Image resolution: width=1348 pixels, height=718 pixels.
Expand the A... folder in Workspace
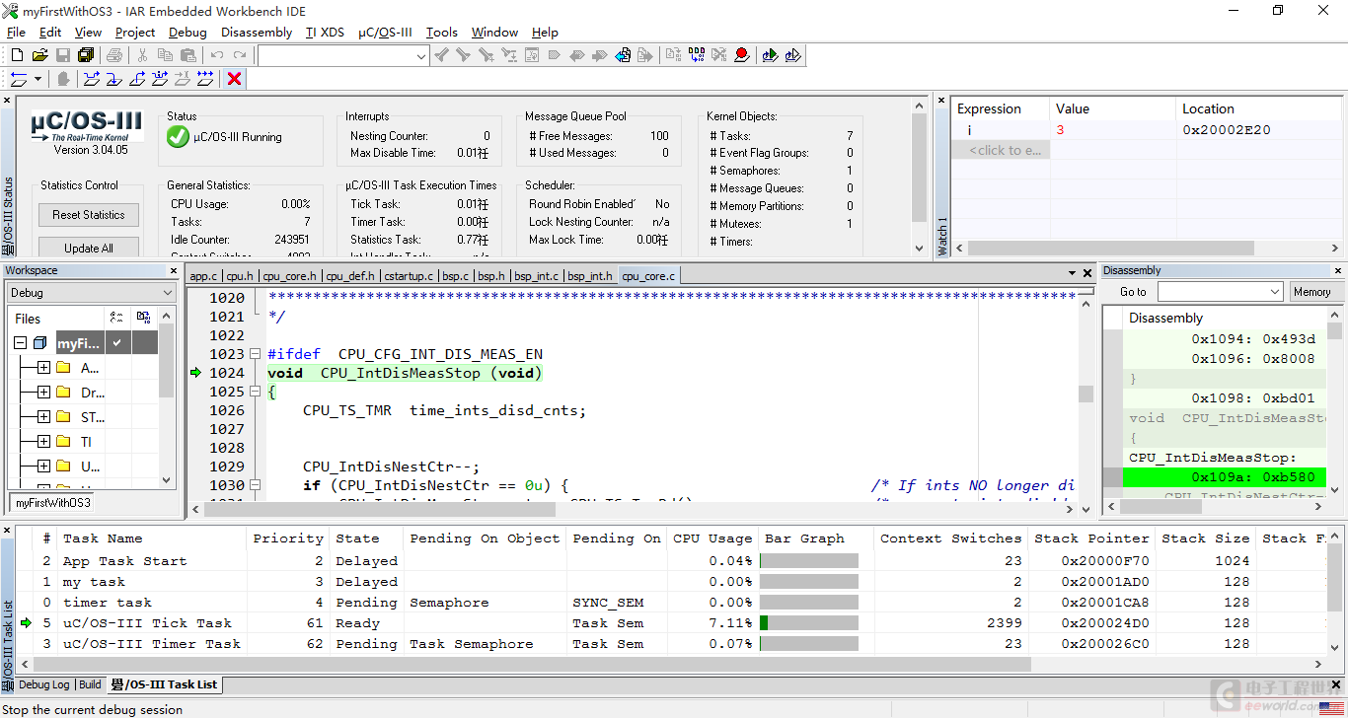pos(43,368)
